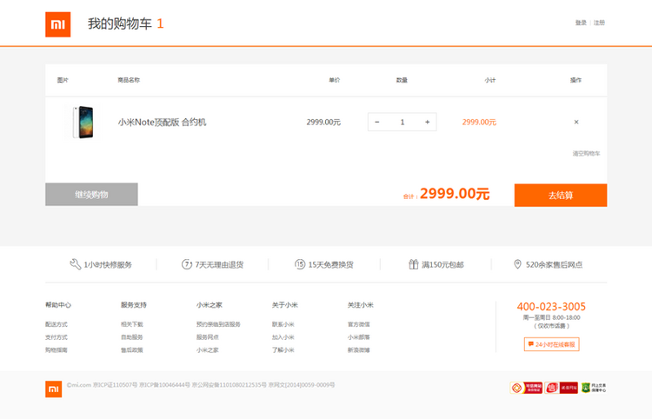Click the 继续购物 button

91,194
